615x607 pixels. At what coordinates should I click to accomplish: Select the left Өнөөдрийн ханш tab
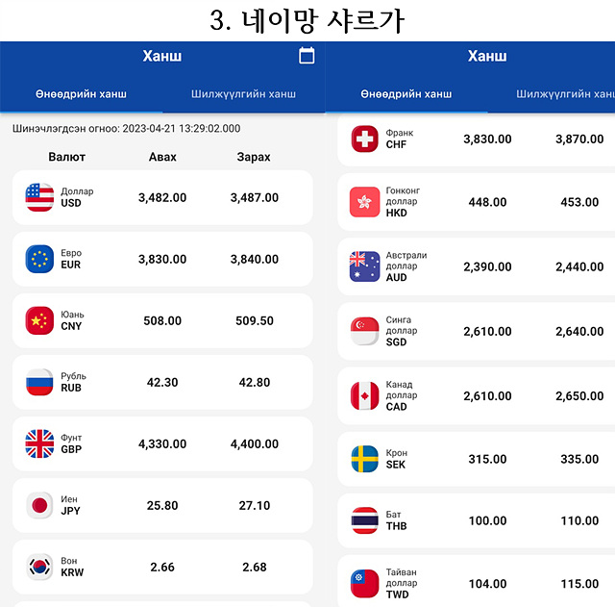point(81,94)
